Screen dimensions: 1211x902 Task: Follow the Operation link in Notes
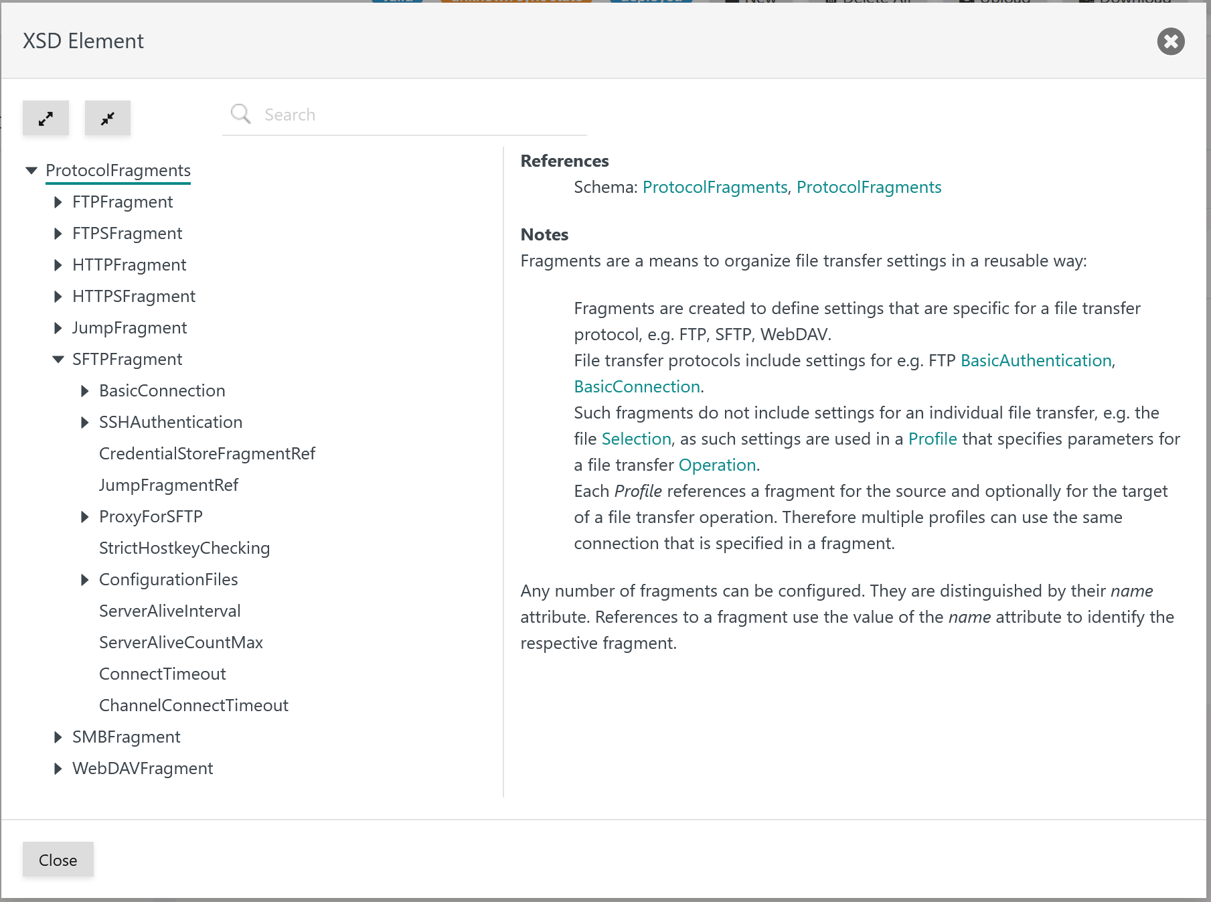718,465
